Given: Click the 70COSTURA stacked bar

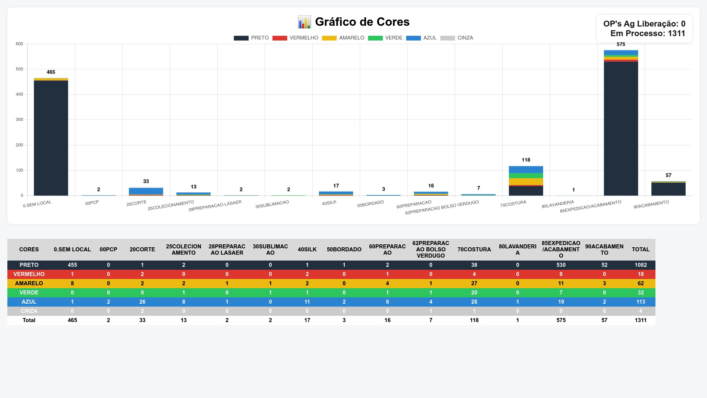Looking at the screenshot, I should [526, 181].
